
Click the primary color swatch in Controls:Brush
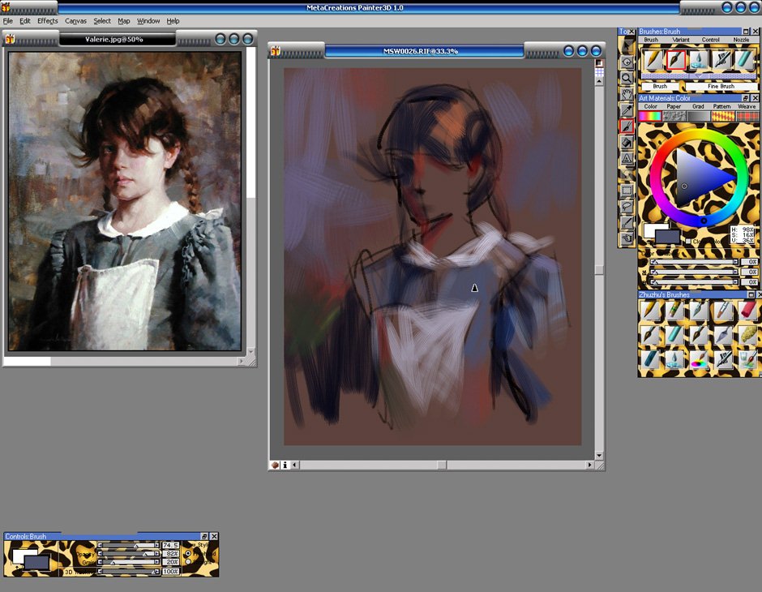pos(36,563)
